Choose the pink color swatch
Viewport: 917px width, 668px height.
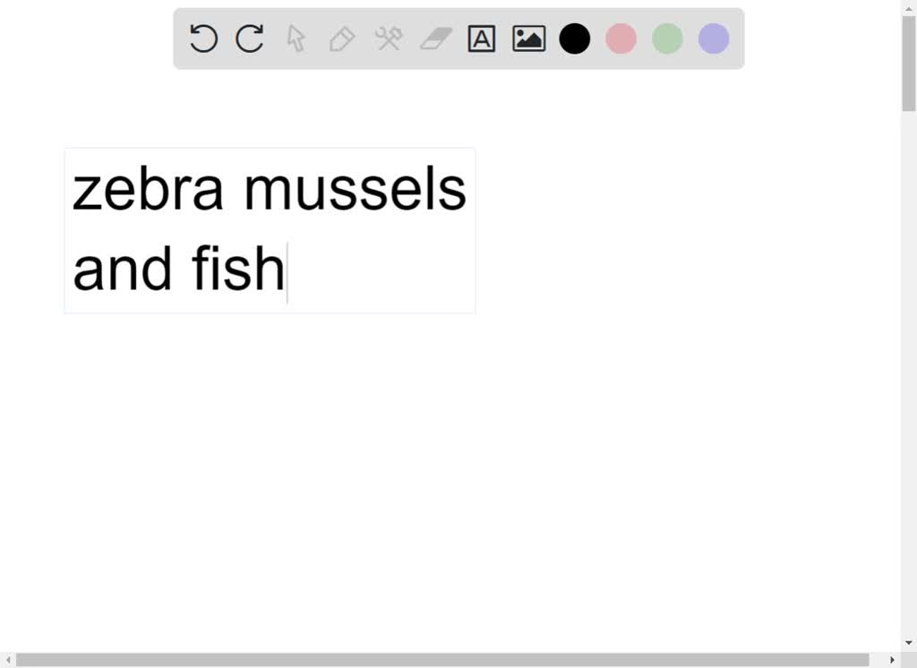click(x=621, y=39)
